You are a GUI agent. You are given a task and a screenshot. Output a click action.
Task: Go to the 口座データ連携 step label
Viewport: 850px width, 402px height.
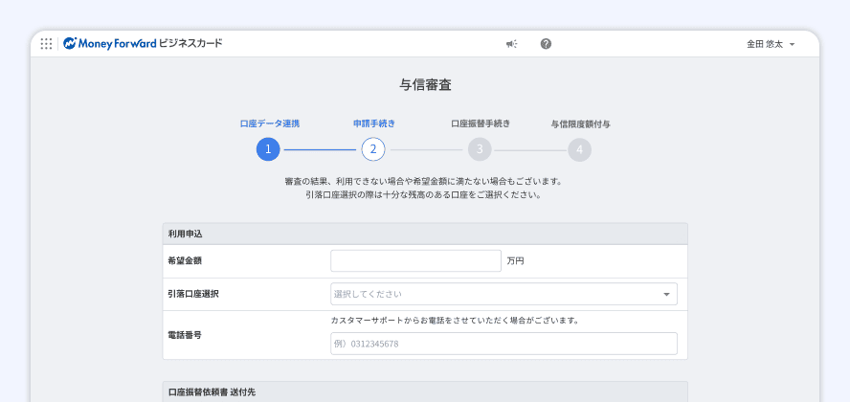[269, 123]
